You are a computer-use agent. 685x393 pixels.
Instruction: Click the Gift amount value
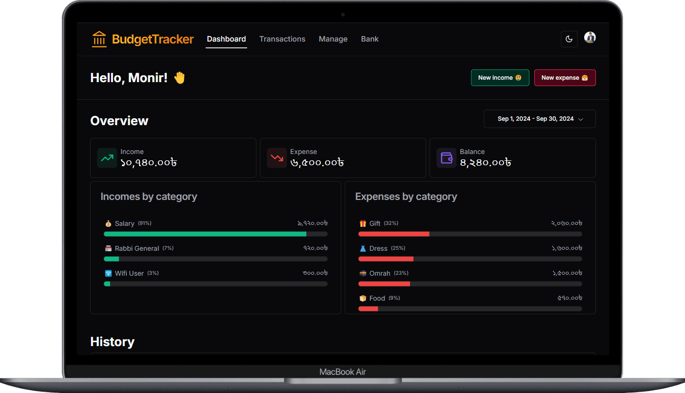pos(567,223)
